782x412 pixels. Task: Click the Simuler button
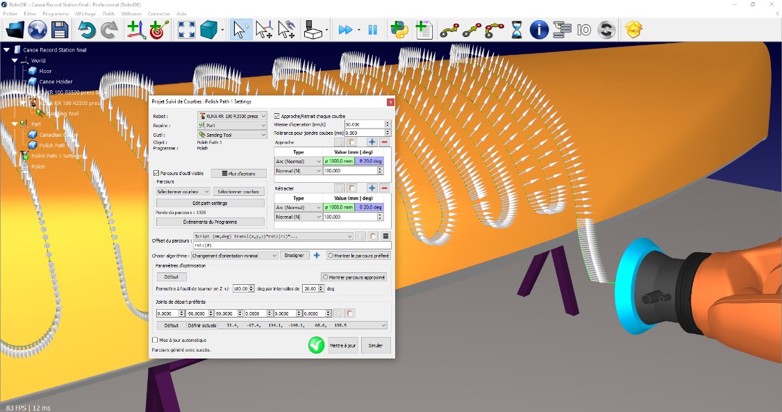click(376, 345)
